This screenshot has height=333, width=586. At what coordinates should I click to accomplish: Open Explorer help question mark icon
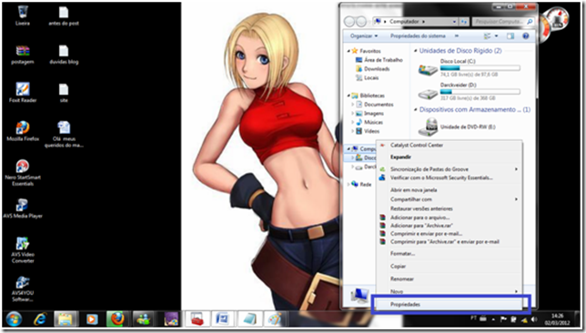(x=525, y=35)
